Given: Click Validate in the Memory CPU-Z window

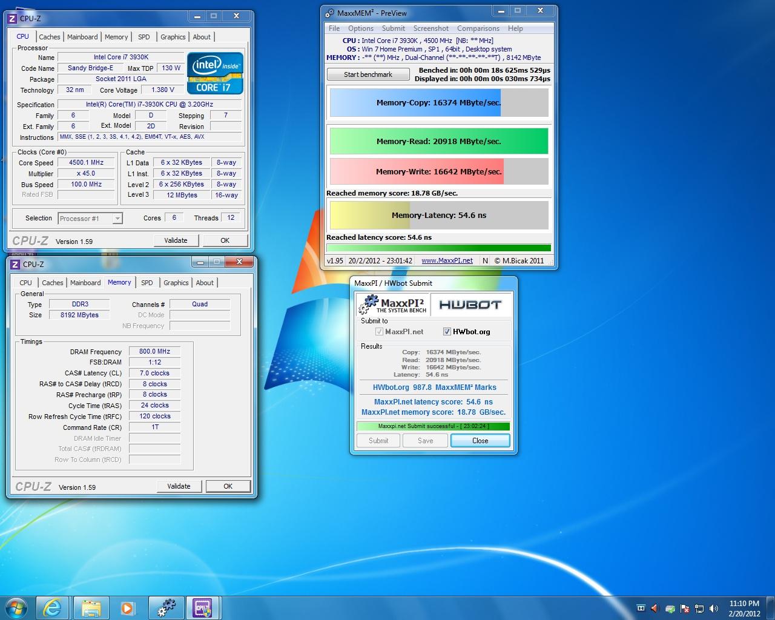Looking at the screenshot, I should pyautogui.click(x=179, y=486).
